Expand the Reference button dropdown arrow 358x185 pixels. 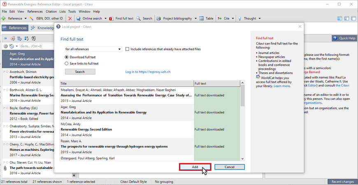point(26,18)
